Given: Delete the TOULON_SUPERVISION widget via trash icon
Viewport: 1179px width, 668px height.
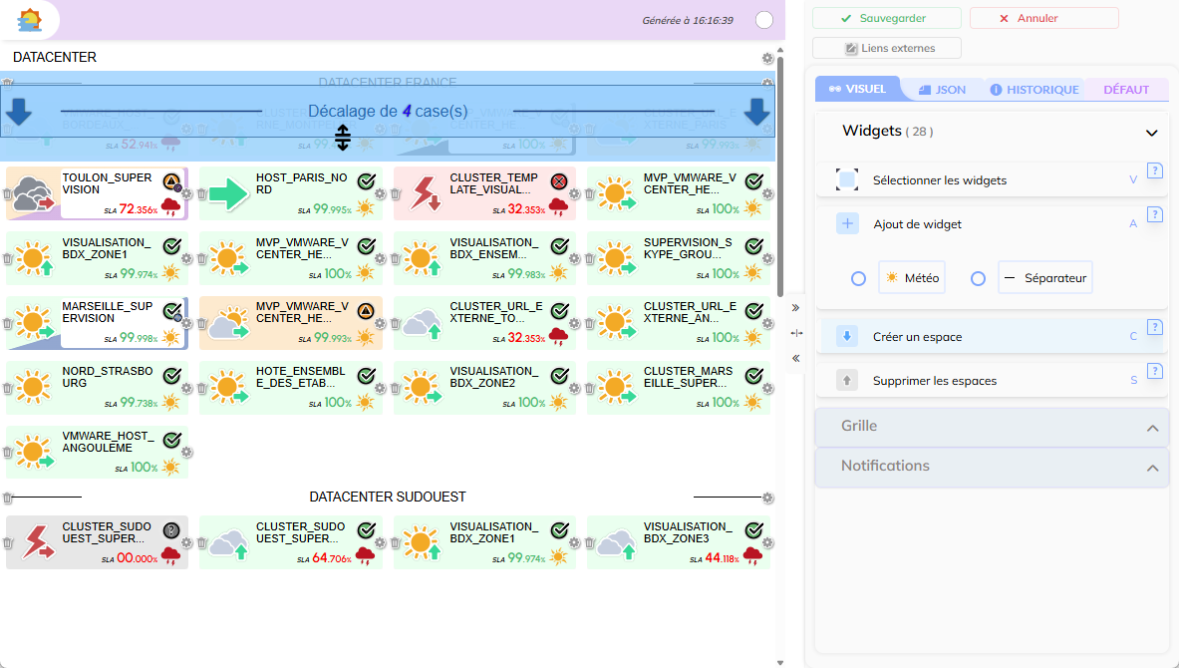Looking at the screenshot, I should 8,194.
